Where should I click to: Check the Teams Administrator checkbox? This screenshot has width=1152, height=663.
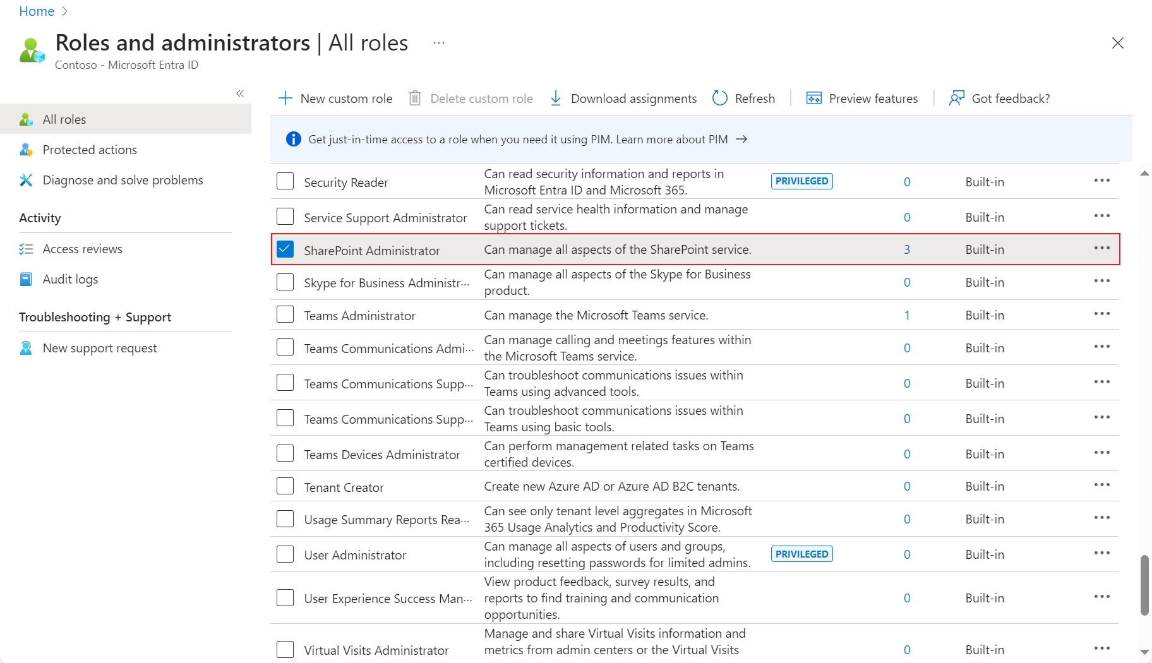[285, 314]
